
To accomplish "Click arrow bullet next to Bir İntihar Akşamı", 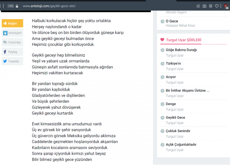I will tap(163, 91).
